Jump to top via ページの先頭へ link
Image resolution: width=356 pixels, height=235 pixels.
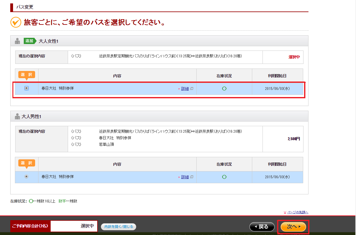(298, 212)
